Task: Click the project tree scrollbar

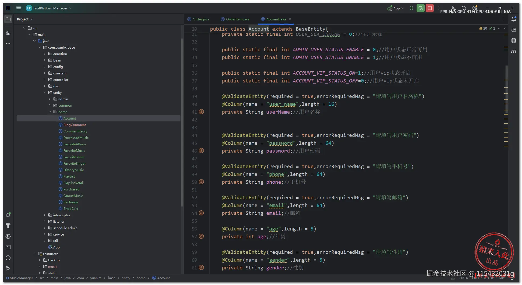Action: pyautogui.click(x=182, y=122)
